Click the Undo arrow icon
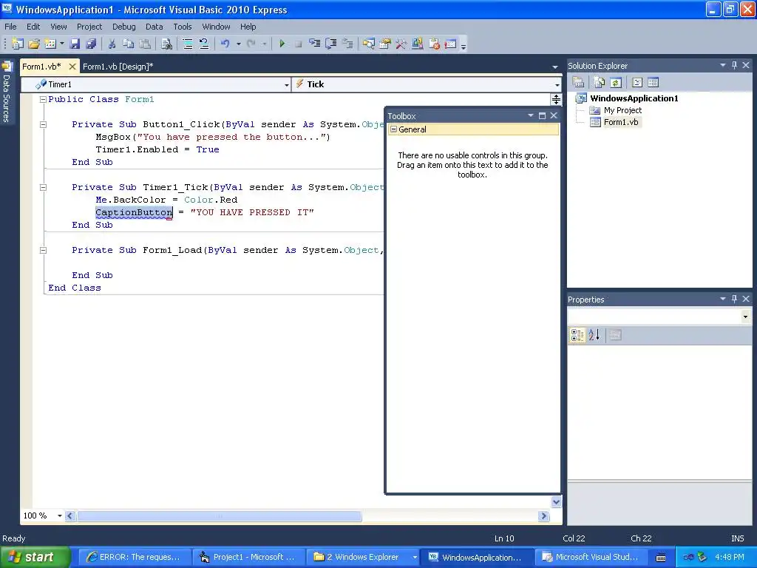Screen dimensions: 757x568 (225, 44)
